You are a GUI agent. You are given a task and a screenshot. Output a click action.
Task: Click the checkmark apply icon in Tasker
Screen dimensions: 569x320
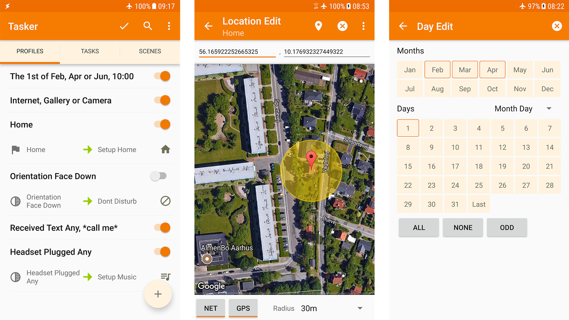[124, 26]
